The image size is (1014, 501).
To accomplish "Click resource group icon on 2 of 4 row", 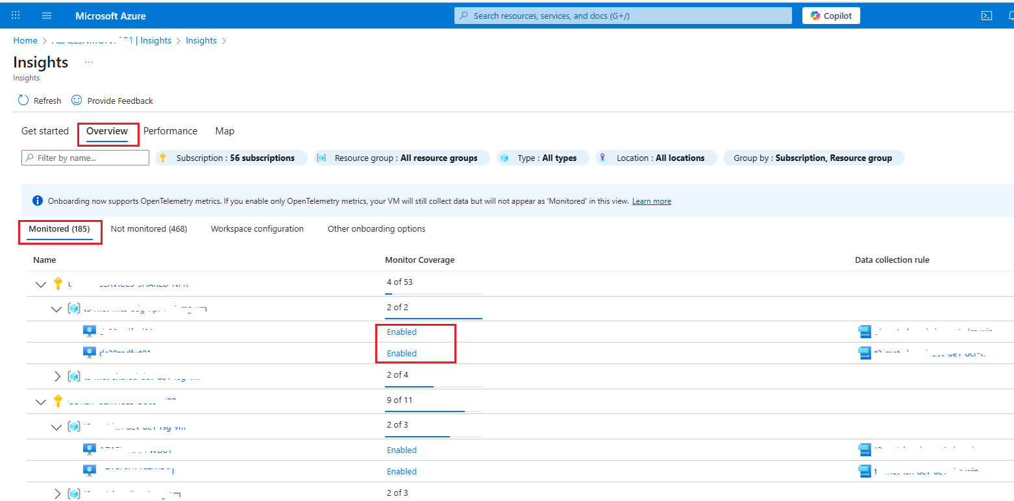I will click(x=73, y=376).
